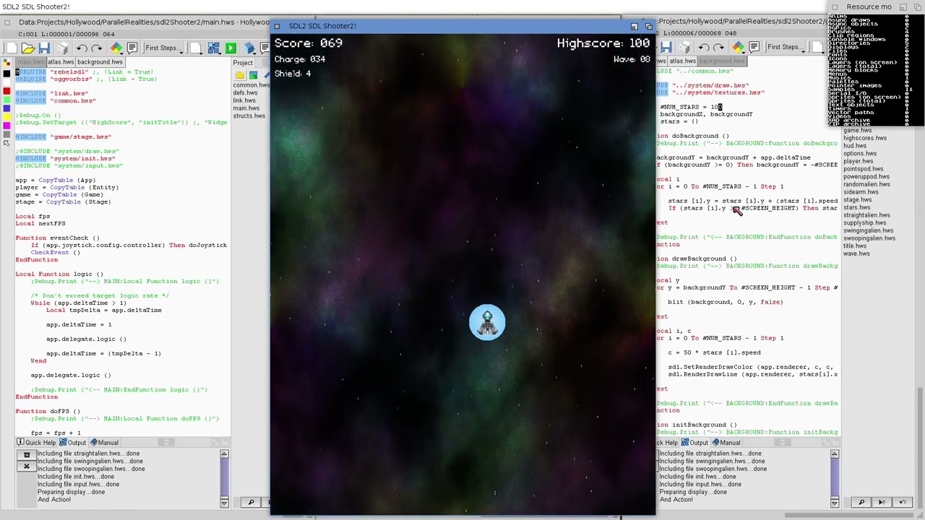925x520 pixels.
Task: Select highscores.hws in right file list
Action: click(x=865, y=138)
